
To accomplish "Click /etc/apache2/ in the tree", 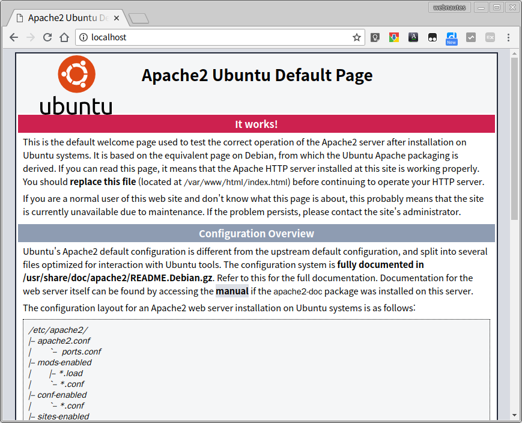I will pyautogui.click(x=58, y=330).
